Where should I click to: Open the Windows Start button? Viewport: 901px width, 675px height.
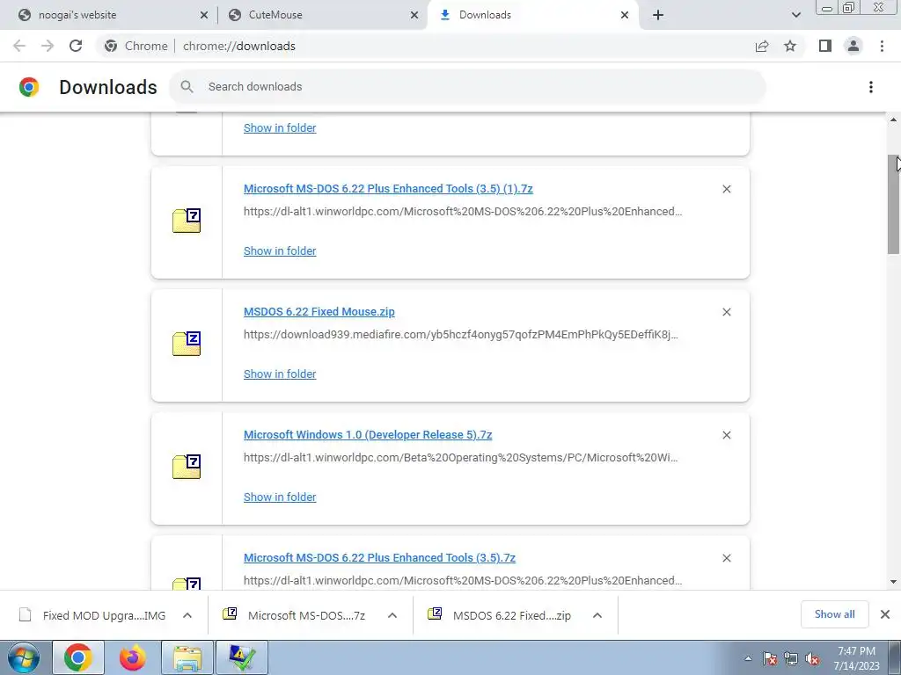23,657
